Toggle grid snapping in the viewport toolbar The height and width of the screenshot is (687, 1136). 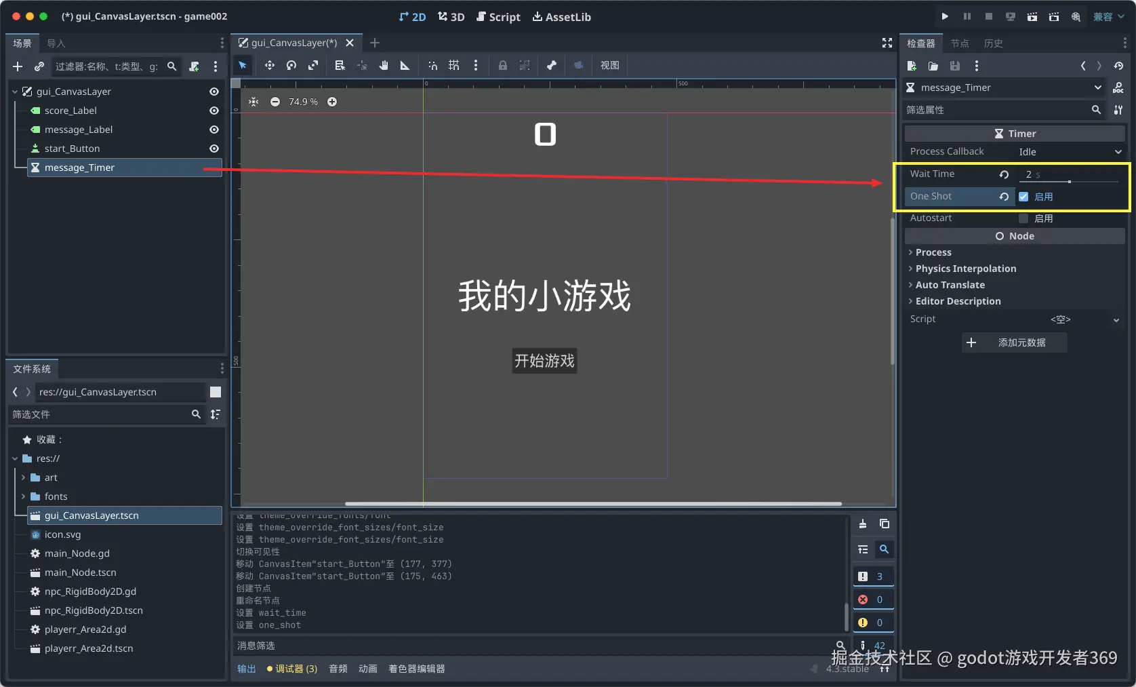[x=454, y=65]
